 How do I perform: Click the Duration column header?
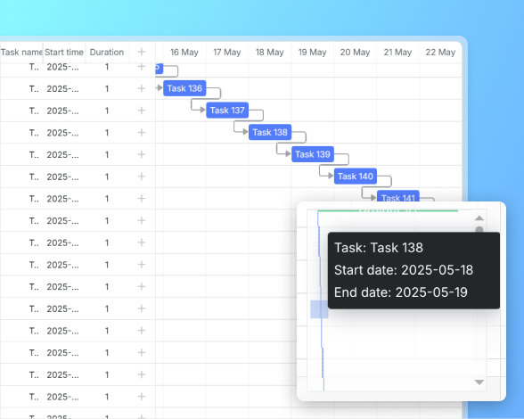(107, 53)
